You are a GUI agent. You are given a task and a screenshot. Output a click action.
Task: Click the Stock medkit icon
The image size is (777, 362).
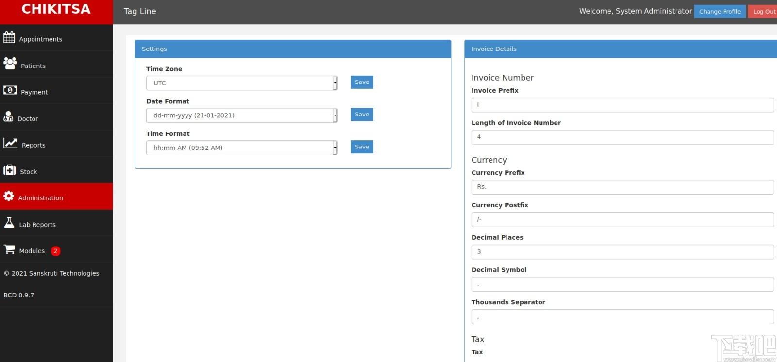point(10,170)
